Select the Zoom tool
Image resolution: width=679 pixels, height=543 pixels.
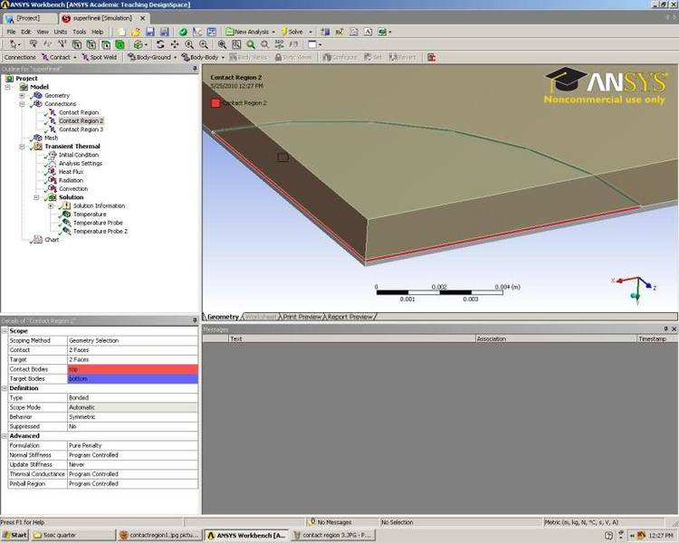[x=189, y=44]
